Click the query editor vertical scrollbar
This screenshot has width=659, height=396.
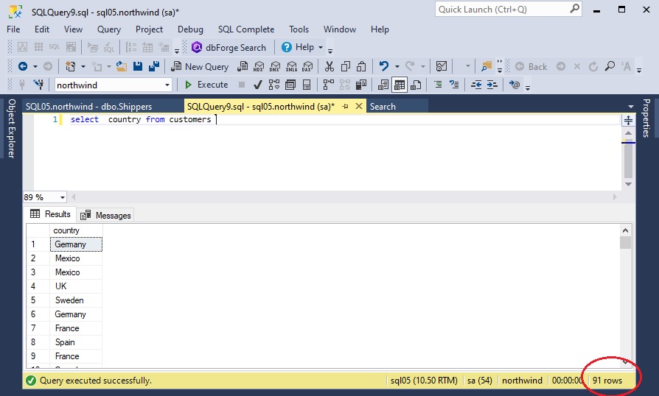click(x=628, y=158)
